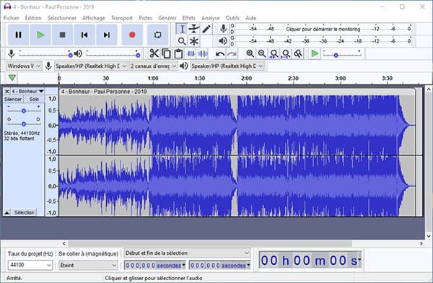Open the Effets menu
The image size is (433, 283).
[189, 18]
